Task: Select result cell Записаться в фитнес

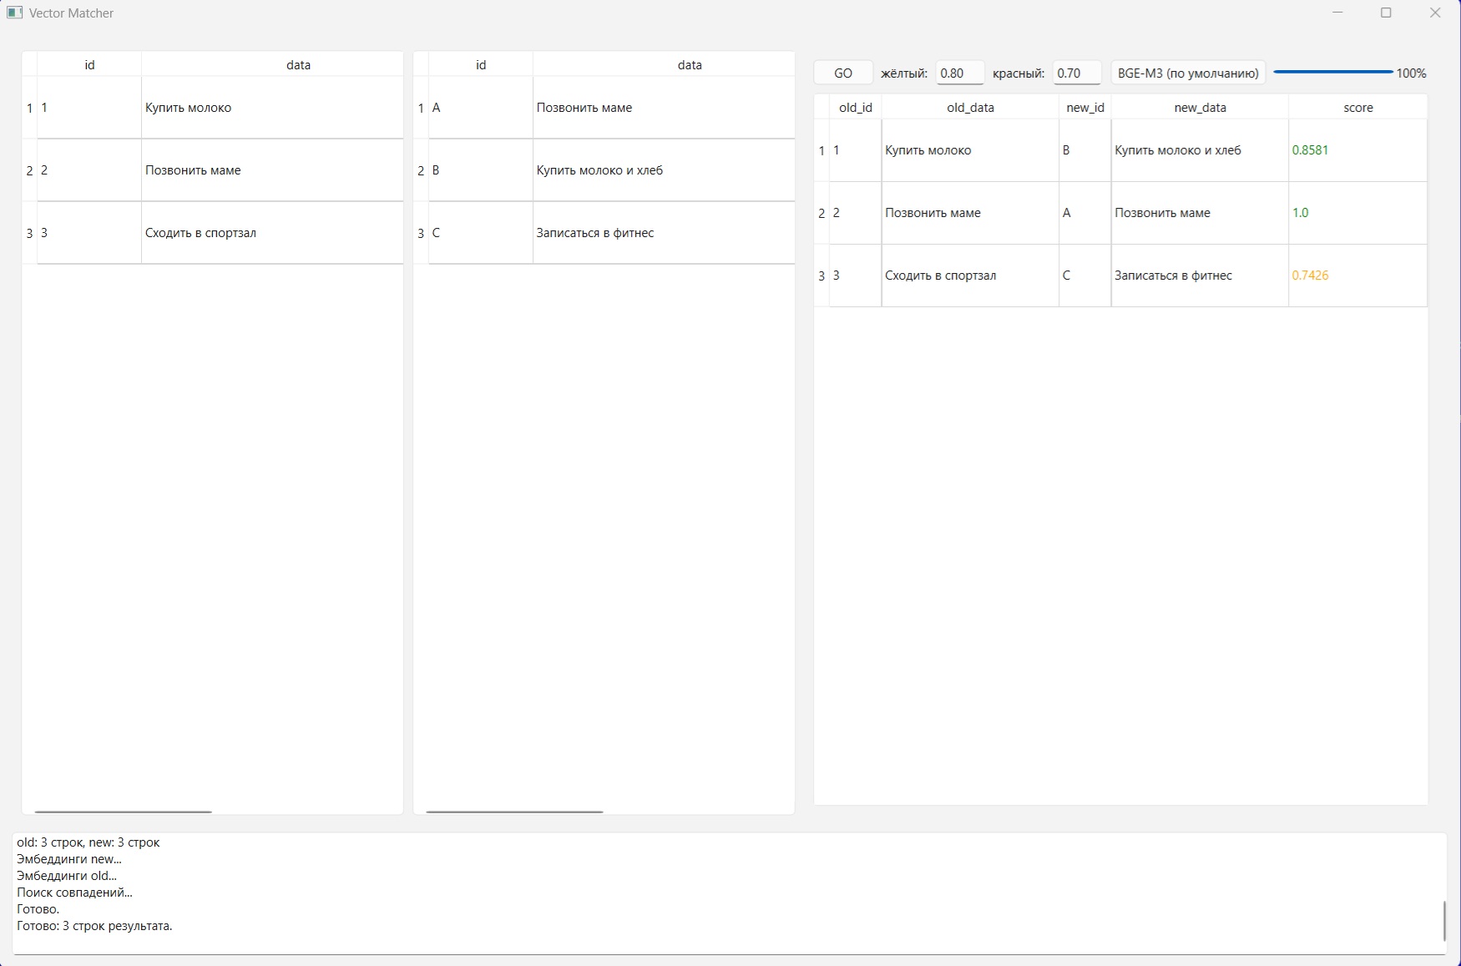Action: pos(1200,276)
